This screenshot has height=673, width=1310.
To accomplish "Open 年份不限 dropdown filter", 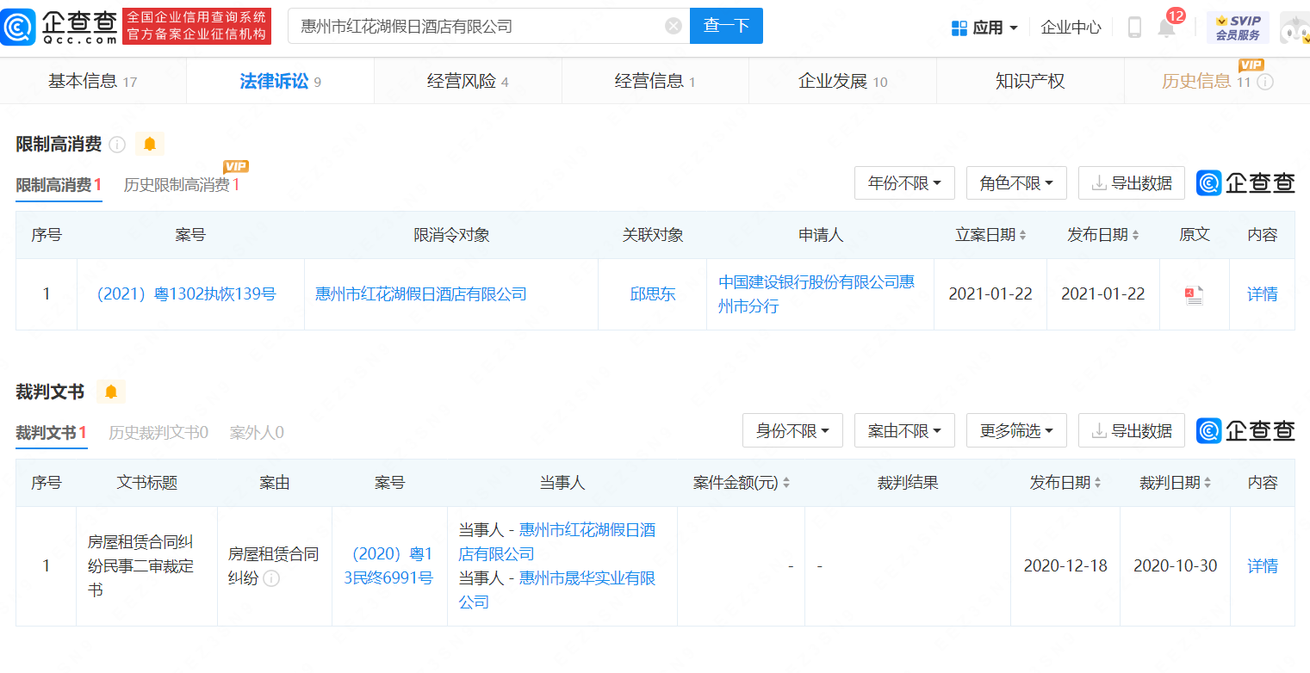I will click(x=904, y=183).
